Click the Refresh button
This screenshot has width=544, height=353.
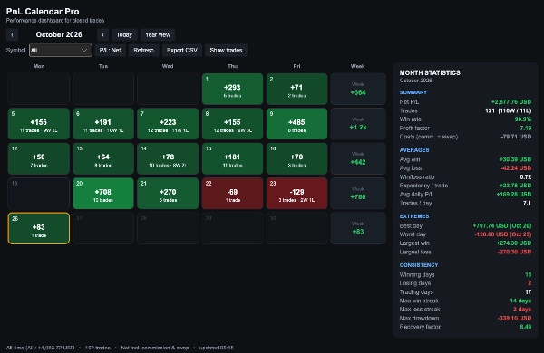pos(143,50)
